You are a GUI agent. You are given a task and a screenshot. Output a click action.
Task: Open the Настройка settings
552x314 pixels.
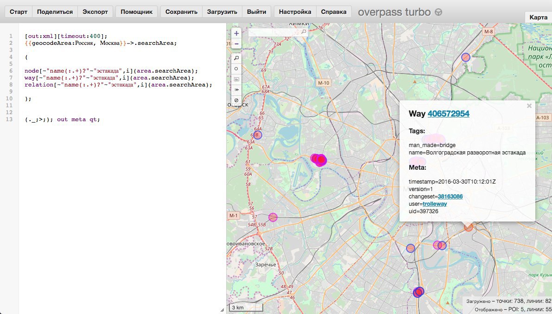coord(295,12)
